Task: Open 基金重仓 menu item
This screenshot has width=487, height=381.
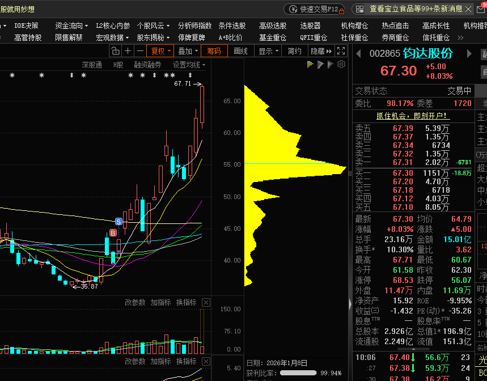Action: tap(273, 37)
